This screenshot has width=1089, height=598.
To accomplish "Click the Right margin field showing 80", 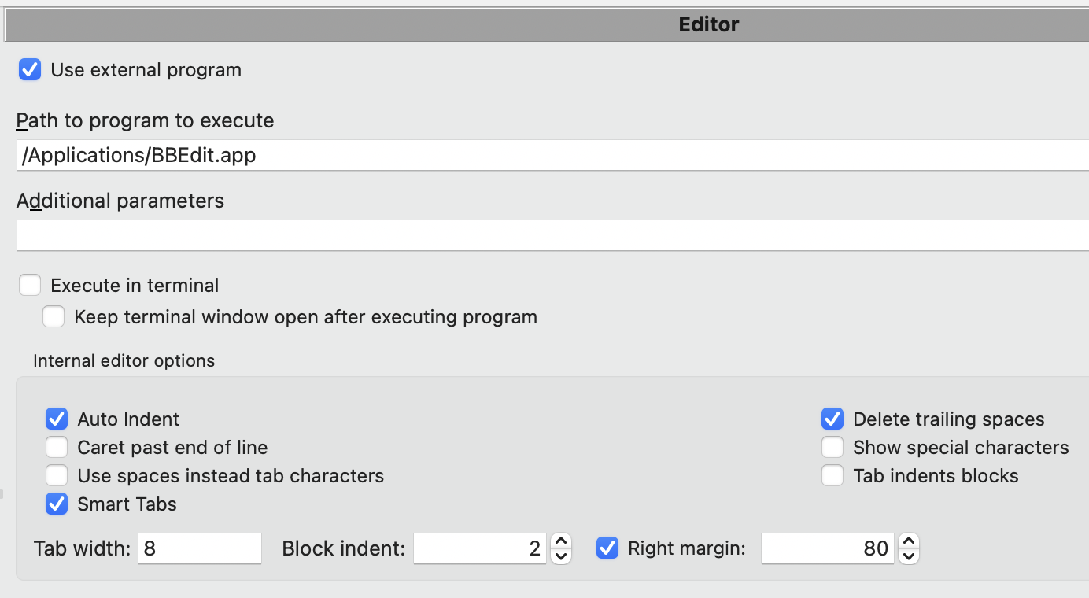I will (826, 548).
